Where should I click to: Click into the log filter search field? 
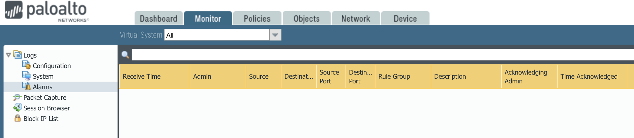[382, 55]
